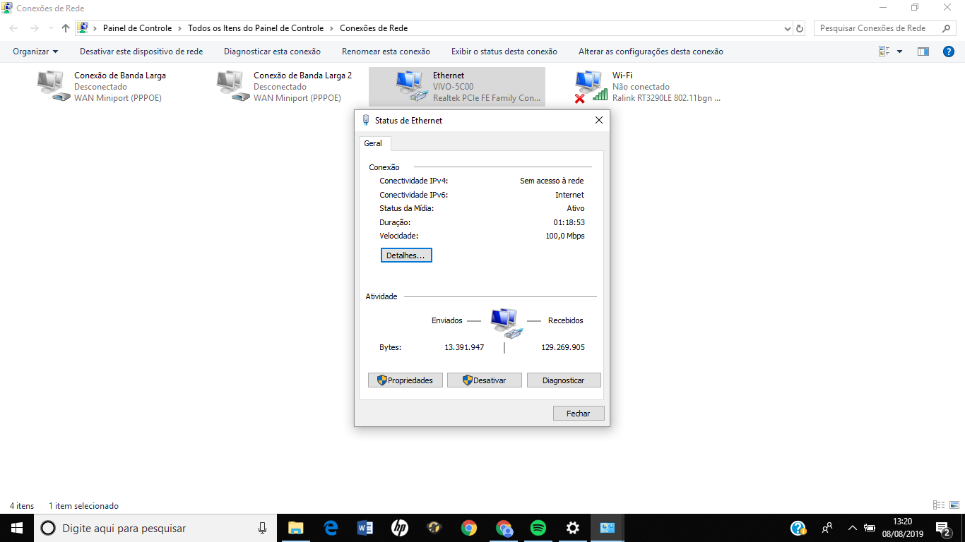The image size is (965, 542).
Task: Launch Microsoft Edge from taskbar
Action: point(331,528)
